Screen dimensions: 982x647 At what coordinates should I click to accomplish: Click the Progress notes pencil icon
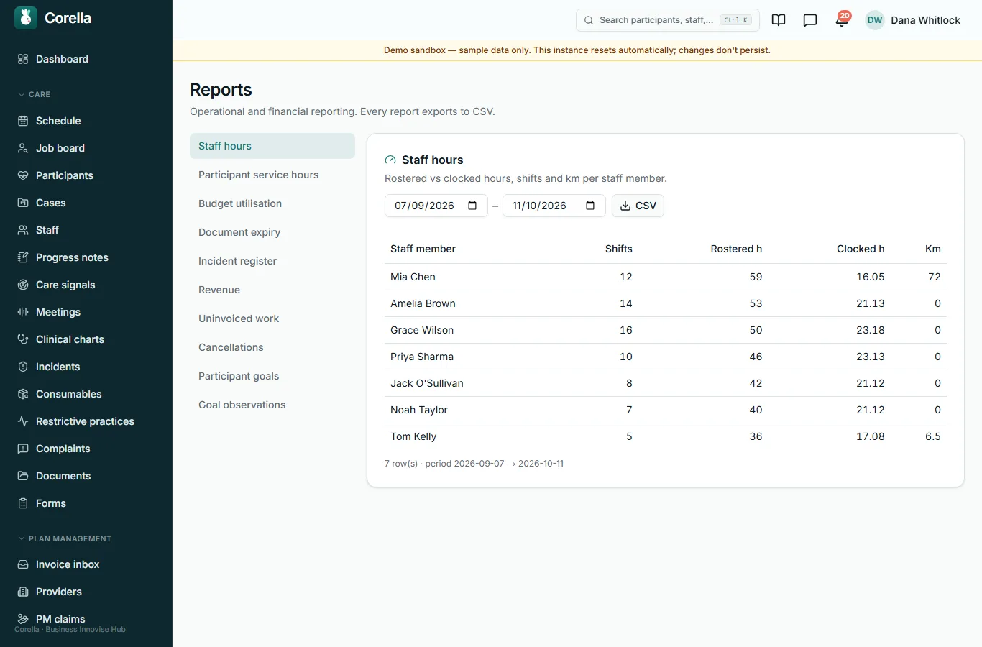(23, 257)
